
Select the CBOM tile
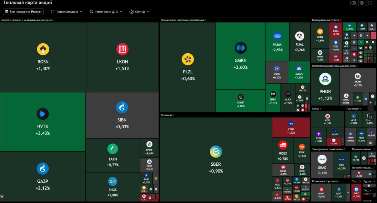pyautogui.click(x=283, y=170)
